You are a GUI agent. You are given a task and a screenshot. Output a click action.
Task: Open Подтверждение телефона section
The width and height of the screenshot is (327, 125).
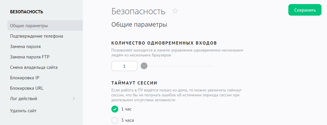[x=37, y=36]
